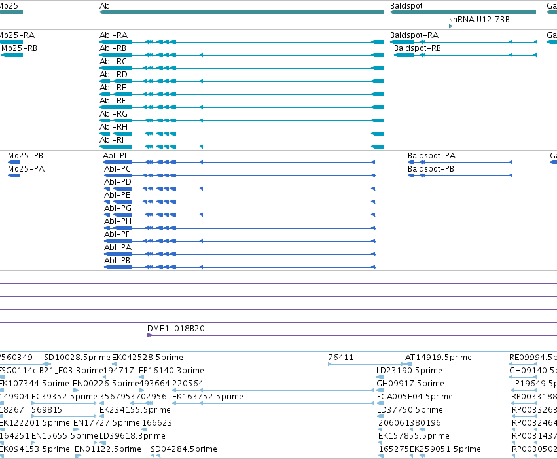Select the 76411 EST label
557x459 pixels.
[x=340, y=358]
